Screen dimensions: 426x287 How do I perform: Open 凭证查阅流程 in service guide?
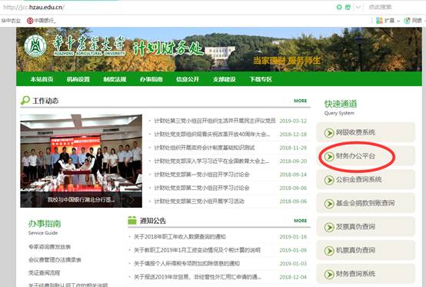coord(44,272)
